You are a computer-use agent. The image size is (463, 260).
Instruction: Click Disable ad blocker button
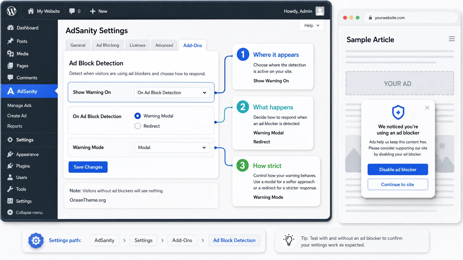(x=398, y=169)
